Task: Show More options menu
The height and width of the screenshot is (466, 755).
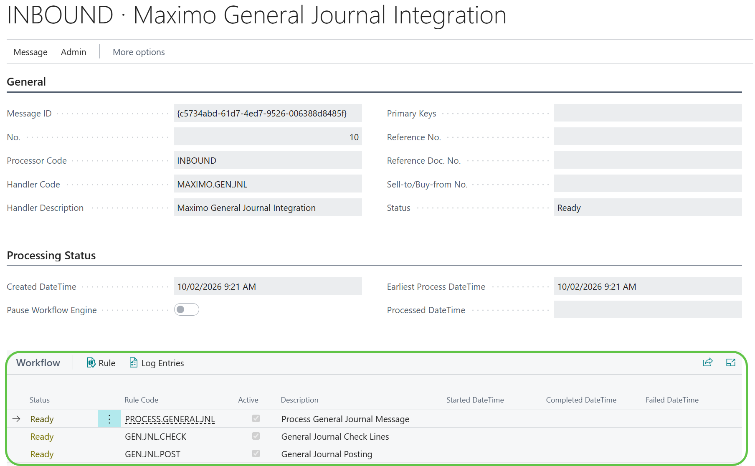Action: (x=139, y=52)
